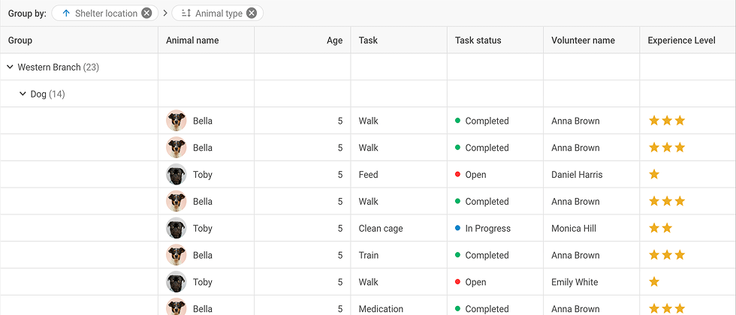The height and width of the screenshot is (315, 736).
Task: Sort by the Age column header
Action: click(334, 40)
